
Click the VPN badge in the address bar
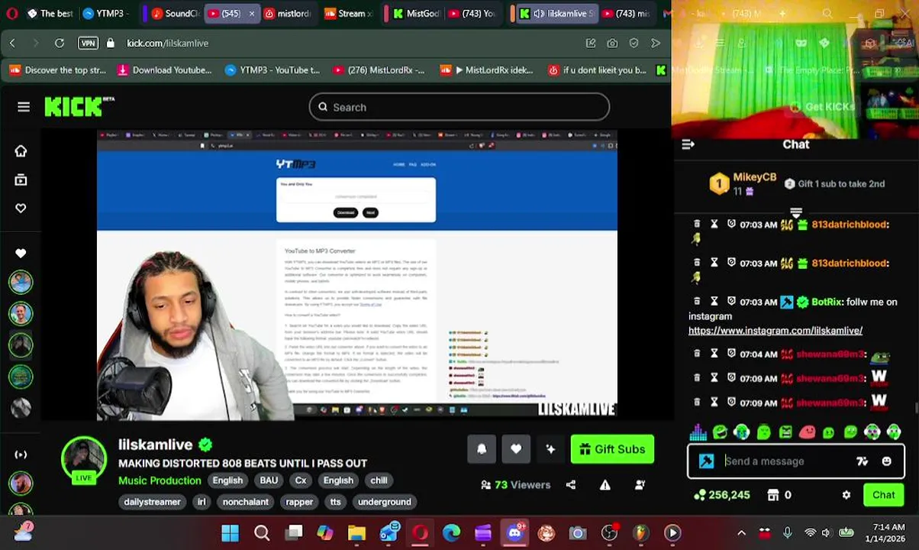coord(88,44)
